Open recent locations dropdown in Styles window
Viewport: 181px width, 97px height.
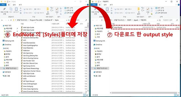[8, 20]
